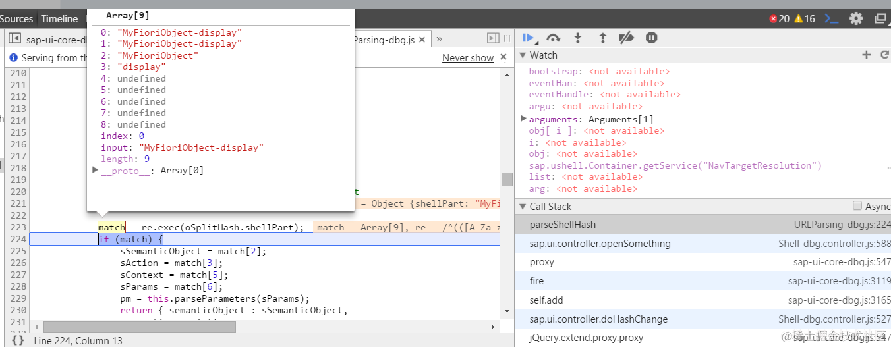Change the DevTools dock side
The height and width of the screenshot is (347, 891).
pos(880,18)
